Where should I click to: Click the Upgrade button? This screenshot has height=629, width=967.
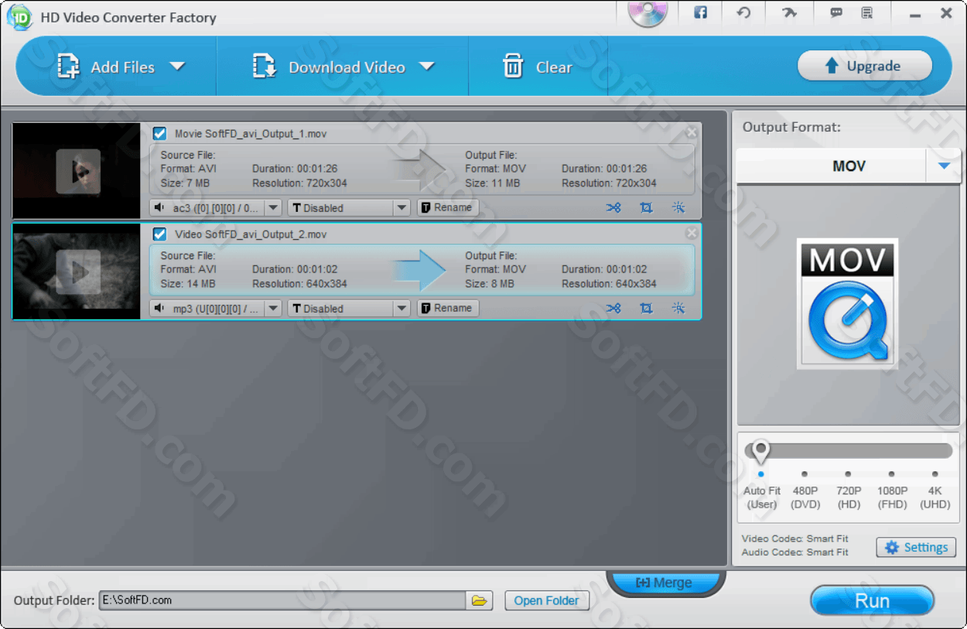[x=864, y=67]
